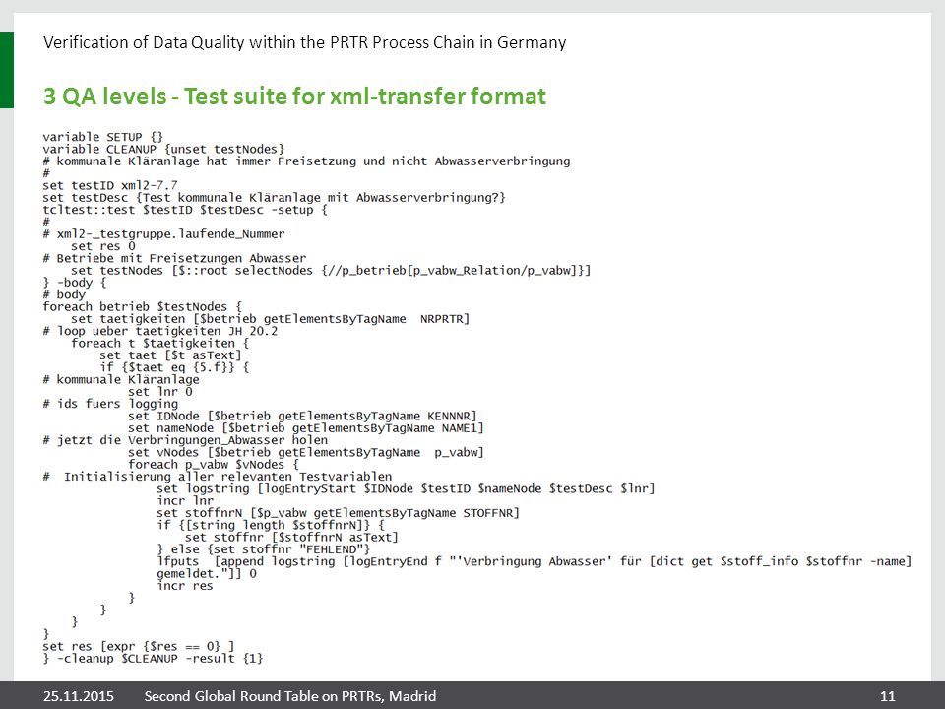Click the comment '# loop ueber taetigkeiten JH 20.2'
945x709 pixels.
point(160,331)
